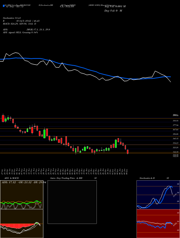Click the peak of the white price line near right
The image size is (180, 238).
coord(155,71)
